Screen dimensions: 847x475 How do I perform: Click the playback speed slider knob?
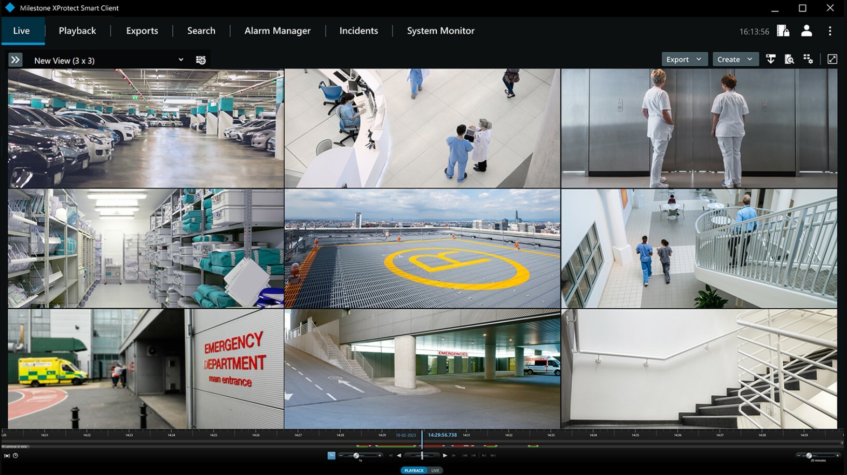[x=356, y=455]
